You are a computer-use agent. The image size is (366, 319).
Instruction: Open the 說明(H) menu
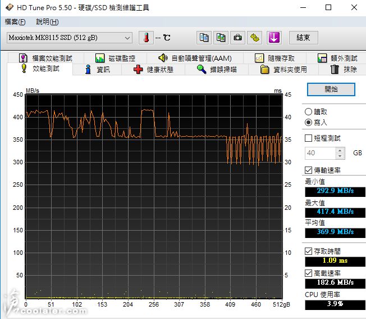pos(47,22)
